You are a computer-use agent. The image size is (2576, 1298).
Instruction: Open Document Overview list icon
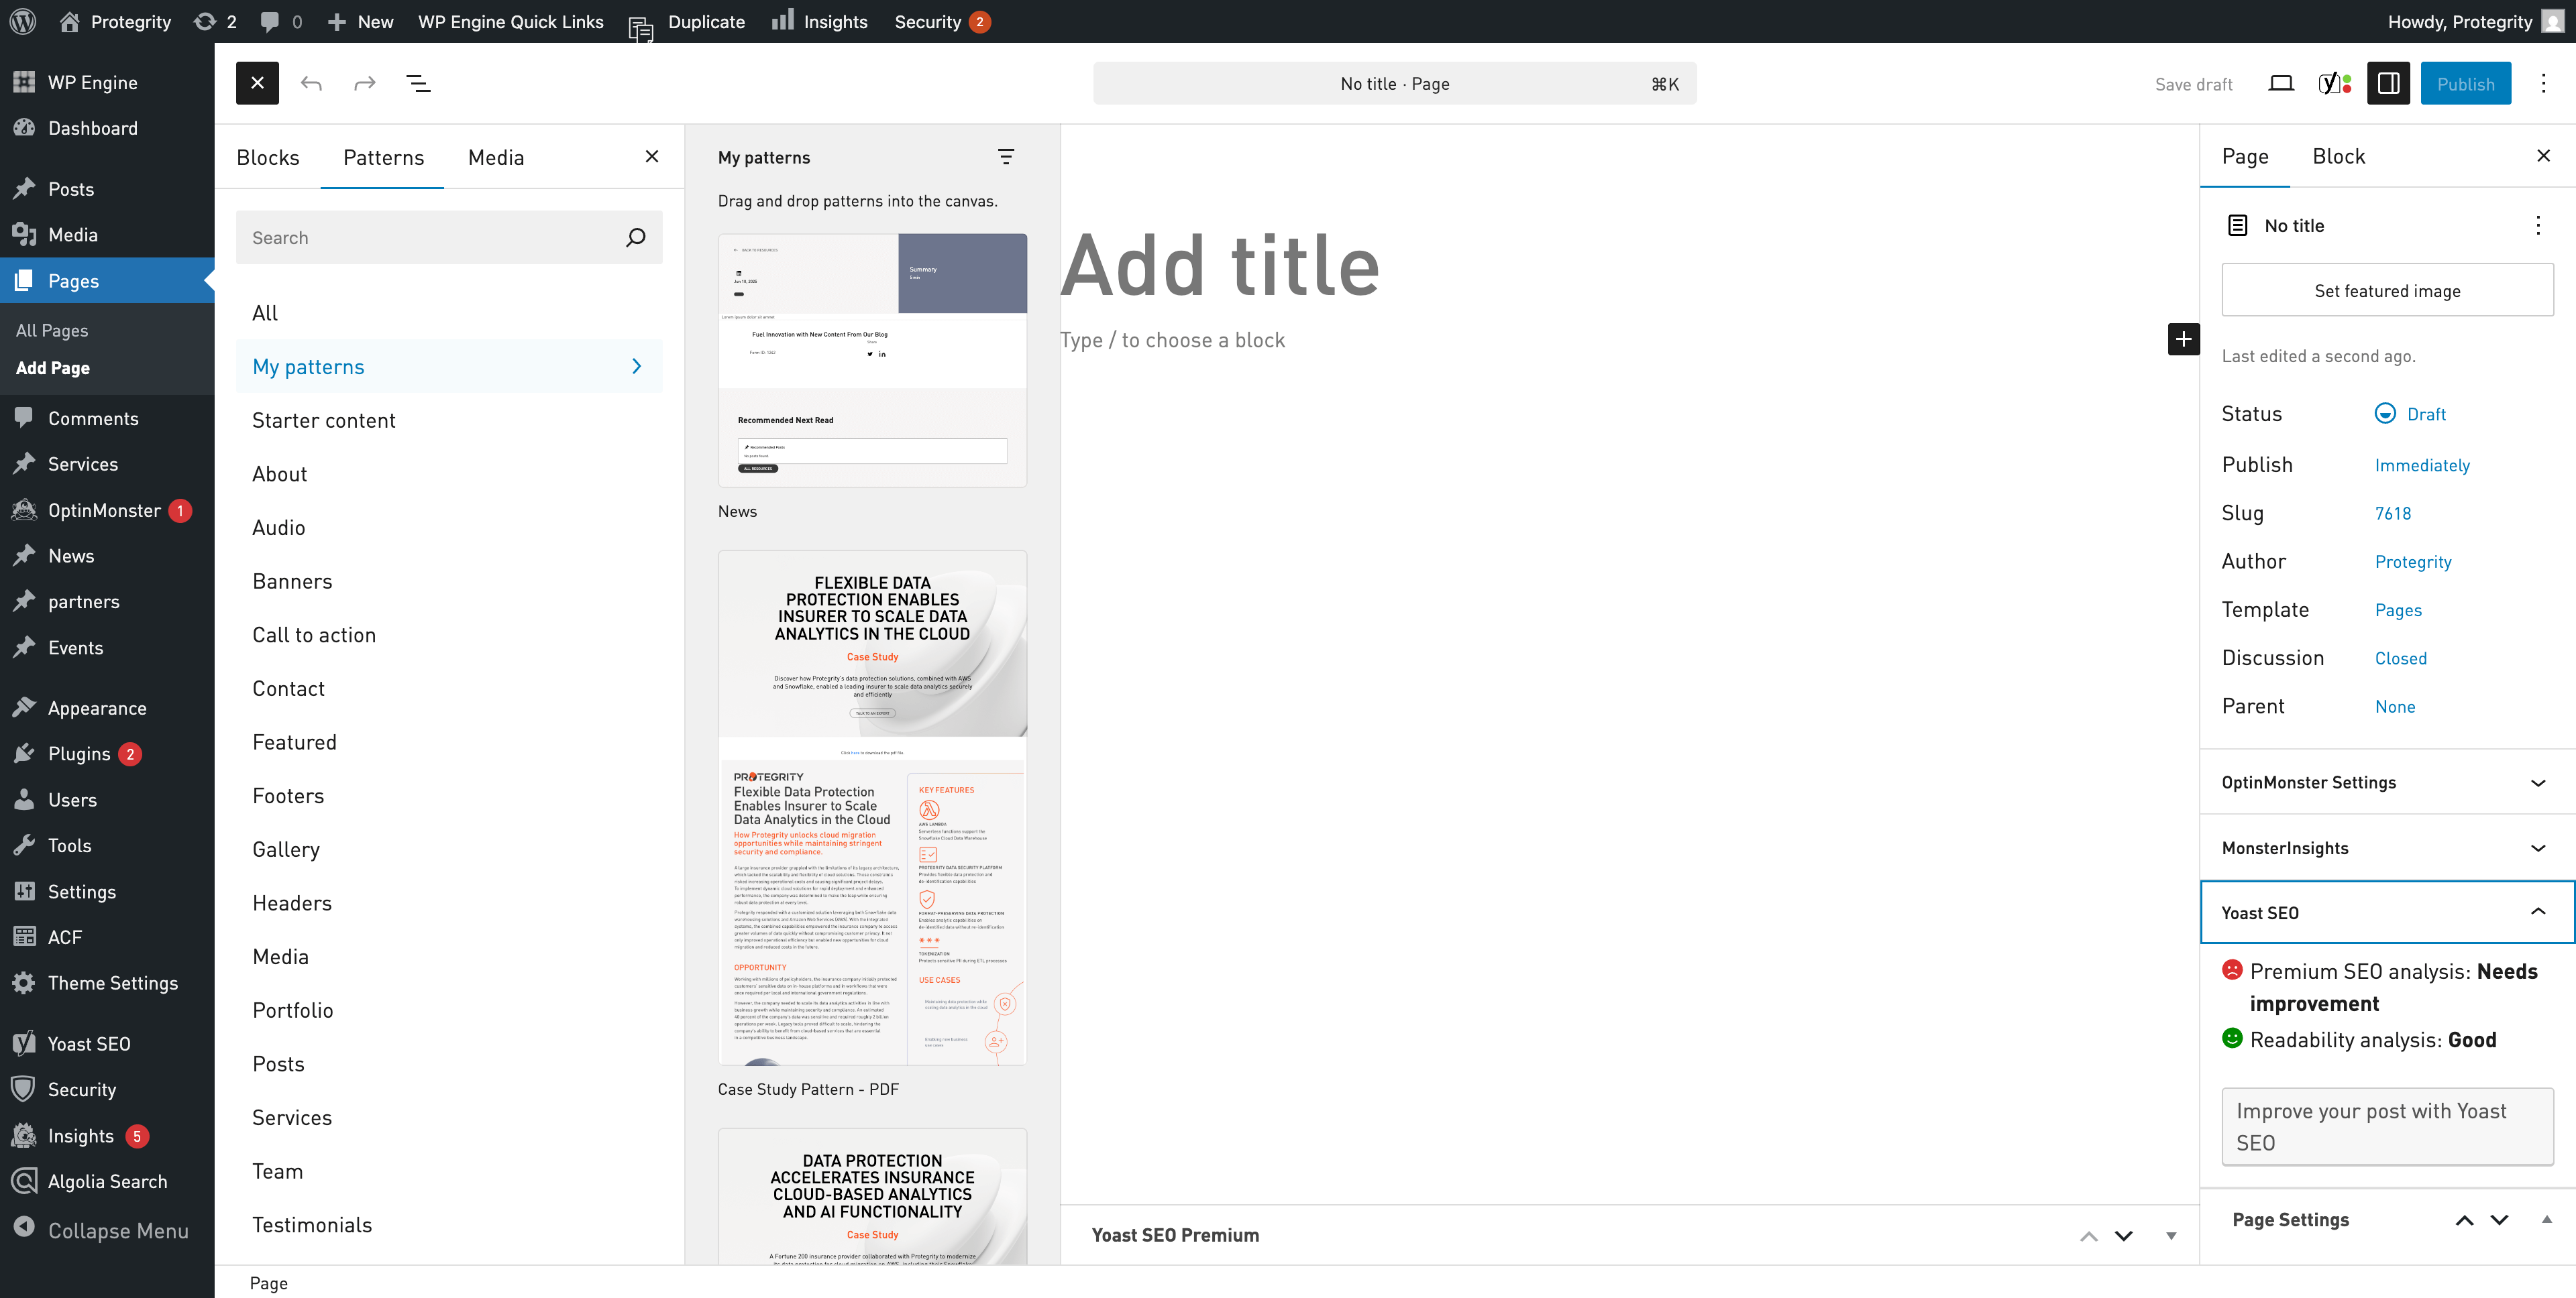pyautogui.click(x=418, y=84)
